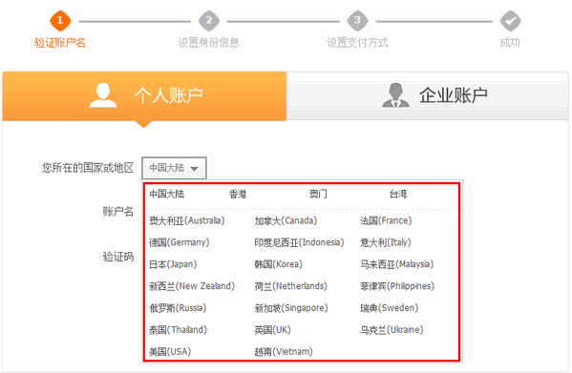This screenshot has width=572, height=373.
Task: Click the 设置身份信息 step label
Action: pyautogui.click(x=209, y=43)
